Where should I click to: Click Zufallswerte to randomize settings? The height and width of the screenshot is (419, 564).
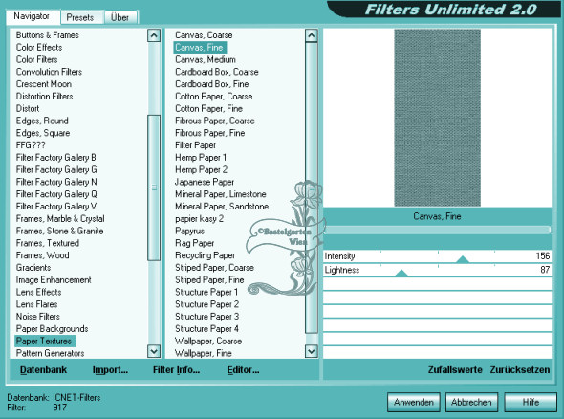pos(455,369)
